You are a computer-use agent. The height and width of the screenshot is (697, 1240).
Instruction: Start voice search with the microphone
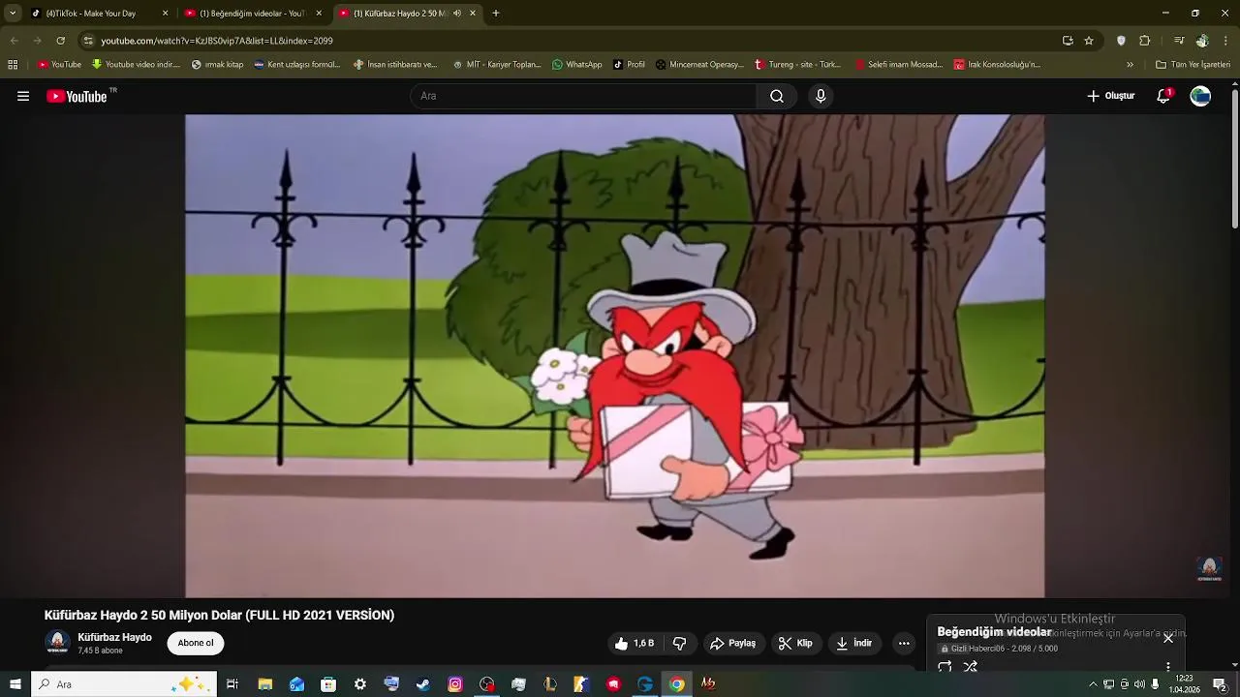[821, 96]
